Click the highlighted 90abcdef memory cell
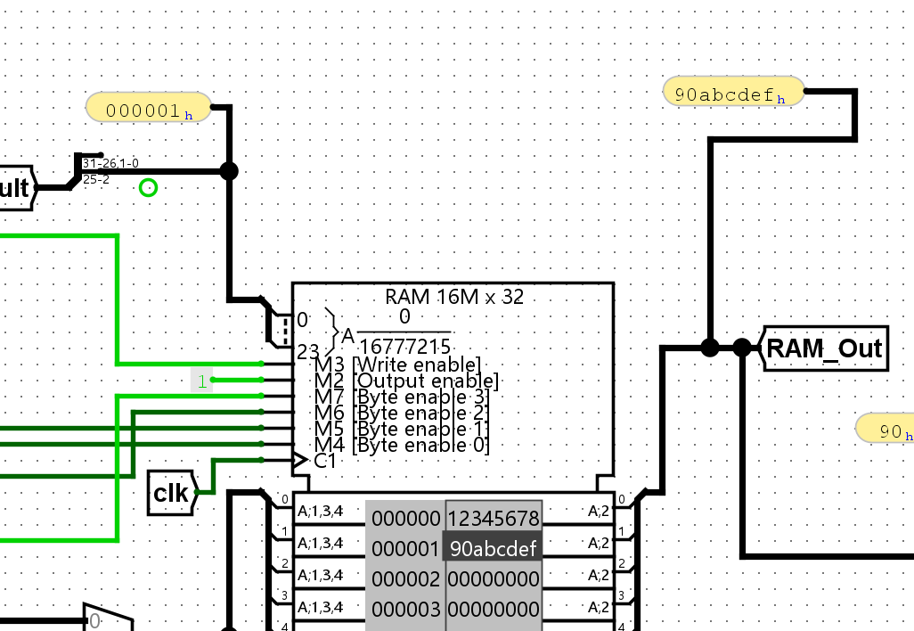The image size is (914, 631). 493,548
